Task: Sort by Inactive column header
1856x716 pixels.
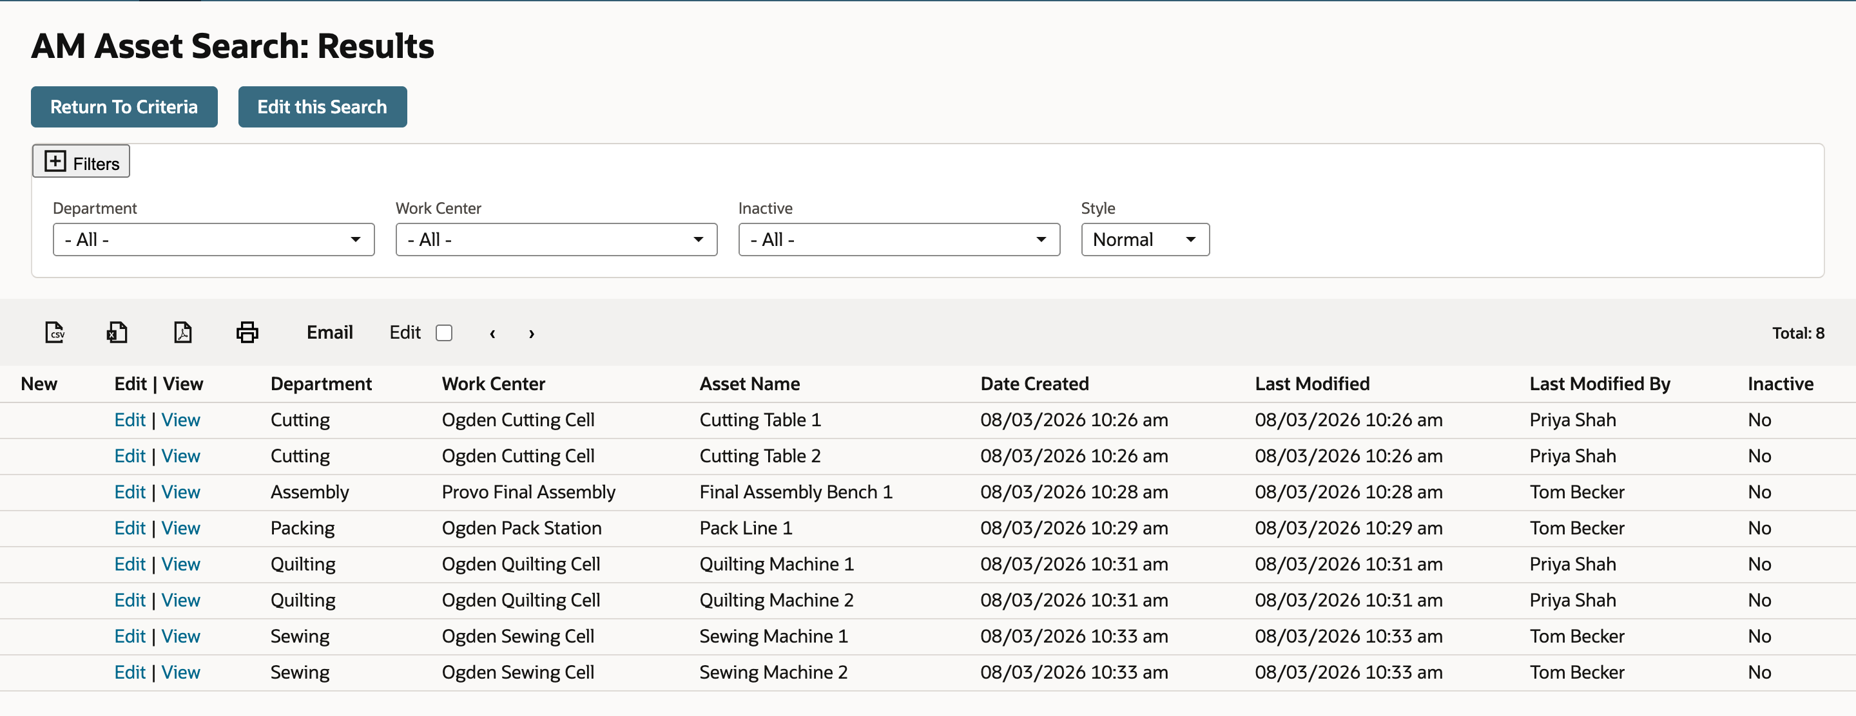Action: click(x=1781, y=384)
